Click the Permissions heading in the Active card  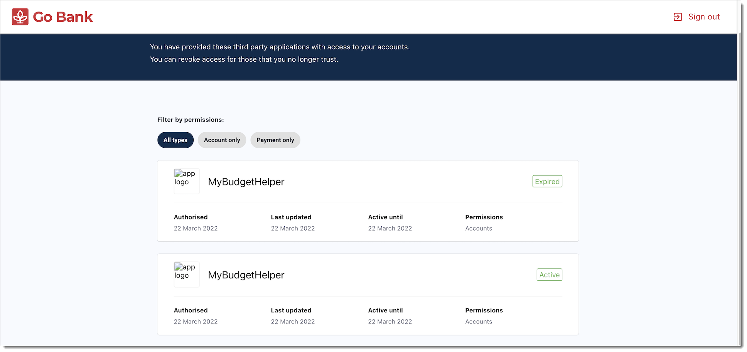[484, 310]
